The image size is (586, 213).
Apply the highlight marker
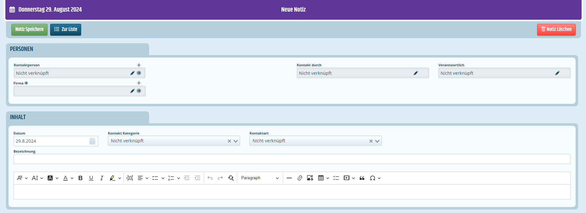click(x=112, y=178)
